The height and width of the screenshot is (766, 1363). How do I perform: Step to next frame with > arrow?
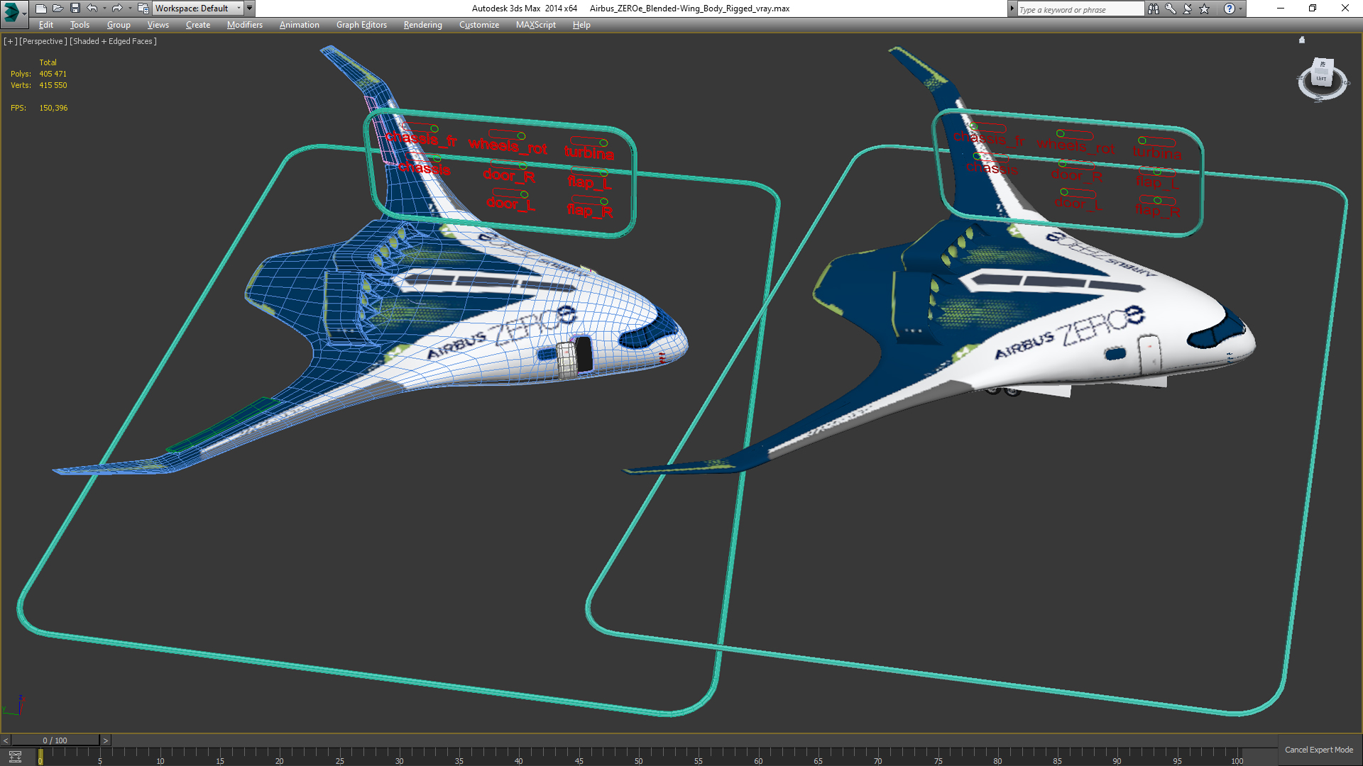click(x=106, y=740)
